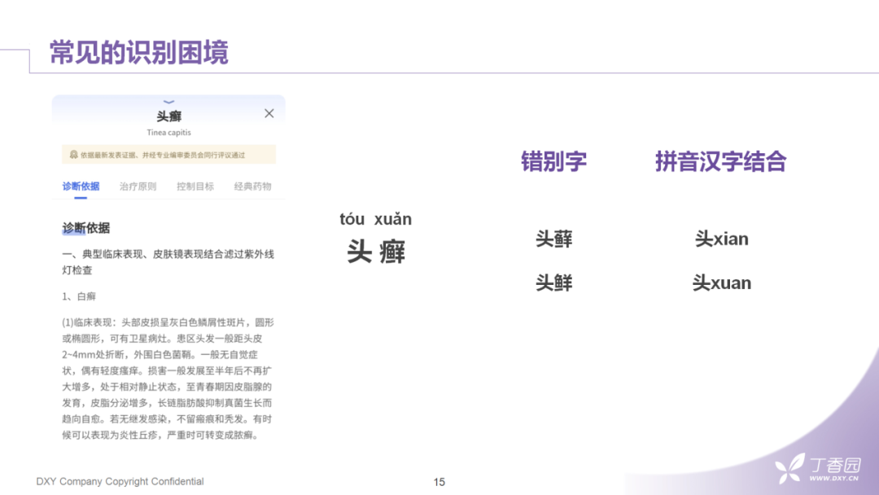Click the Tinea capitis subtitle

[169, 133]
